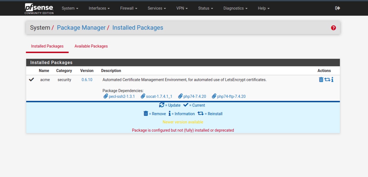The image size is (368, 177).
Task: Expand the VPN dropdown menu
Action: click(x=182, y=8)
